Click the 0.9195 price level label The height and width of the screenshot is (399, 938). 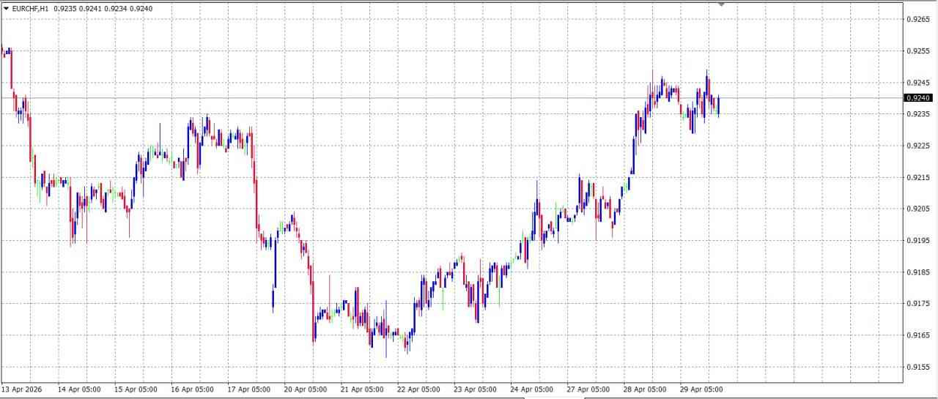(x=918, y=240)
